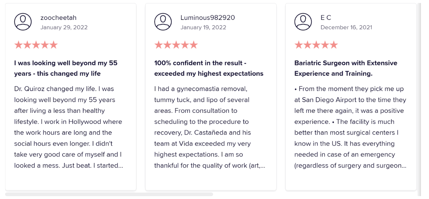This screenshot has height=199, width=429.
Task: Expand truncated San Diego Airport review text
Action: 351,127
